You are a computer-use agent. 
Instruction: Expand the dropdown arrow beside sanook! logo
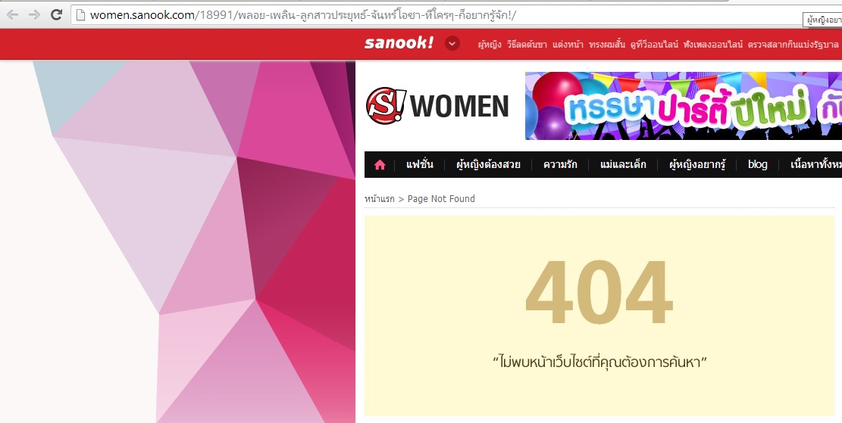coord(452,43)
